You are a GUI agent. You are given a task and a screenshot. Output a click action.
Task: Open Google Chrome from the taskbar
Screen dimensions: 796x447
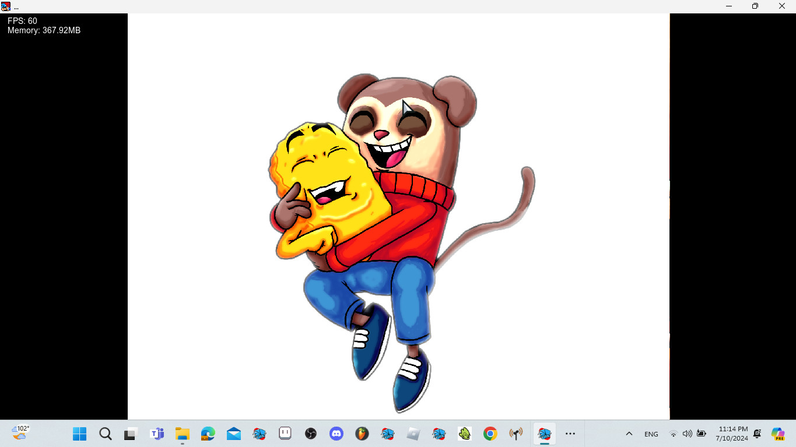[490, 434]
